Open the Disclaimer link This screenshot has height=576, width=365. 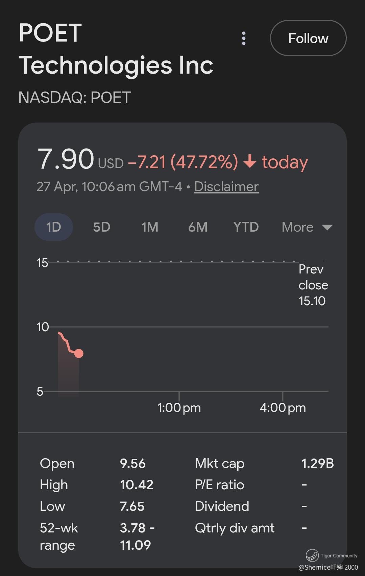coord(226,186)
